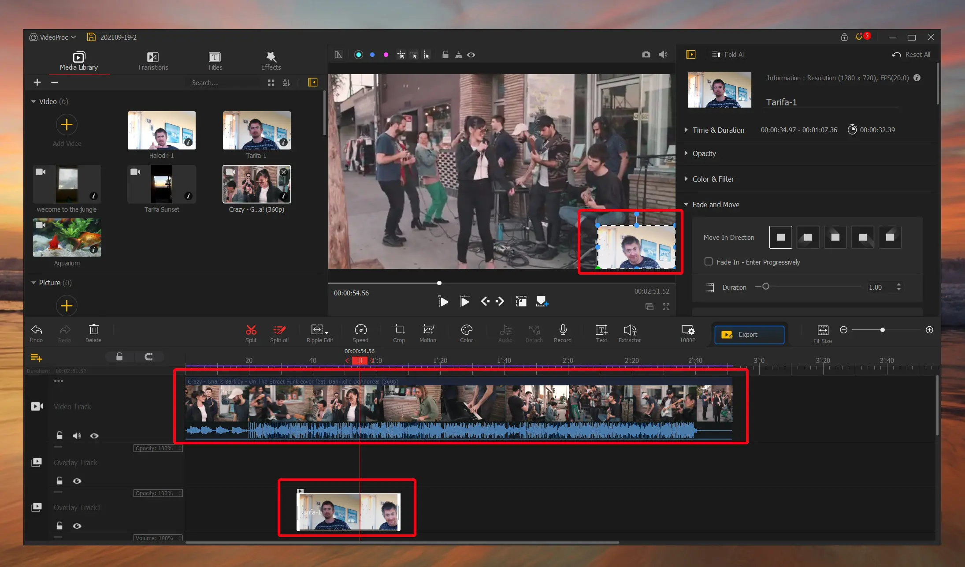Open the Color editing tool

[x=466, y=333]
